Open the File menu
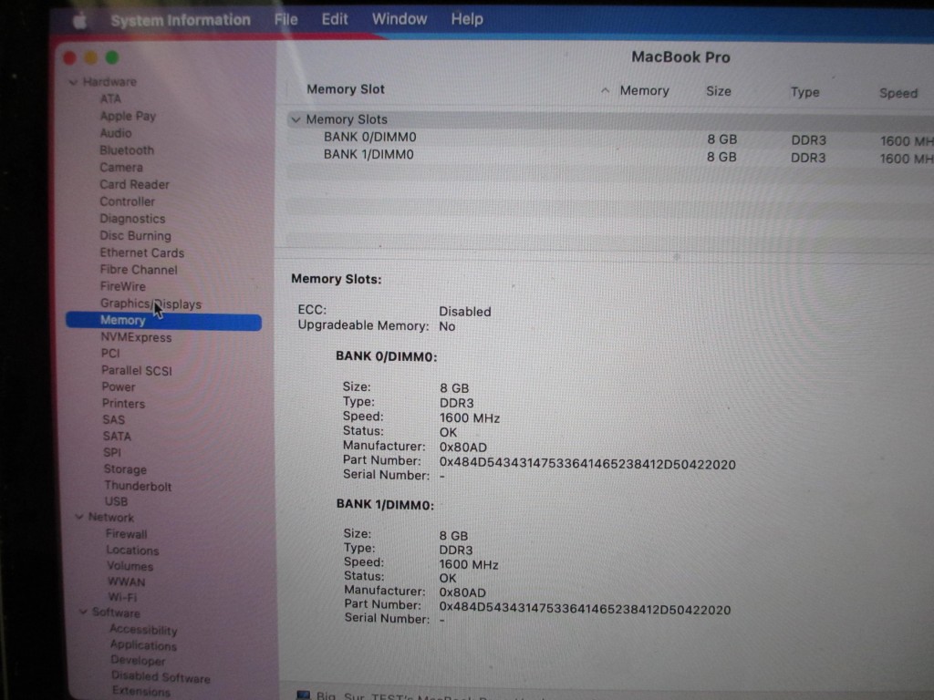The height and width of the screenshot is (700, 934). [x=285, y=20]
